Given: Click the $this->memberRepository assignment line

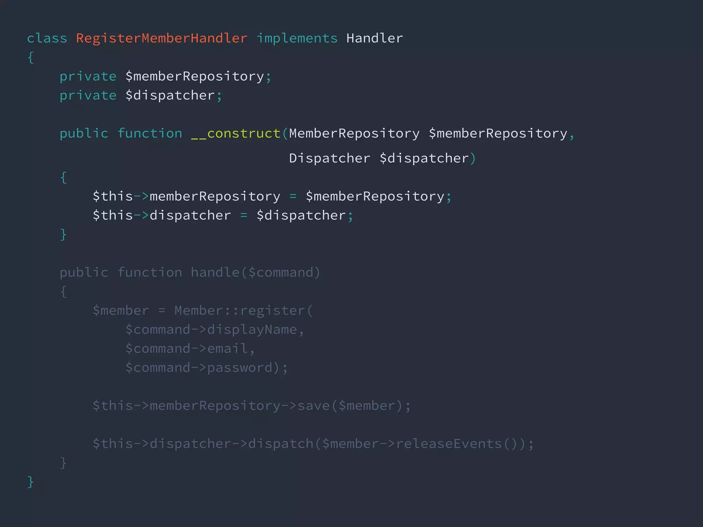Looking at the screenshot, I should pyautogui.click(x=271, y=196).
